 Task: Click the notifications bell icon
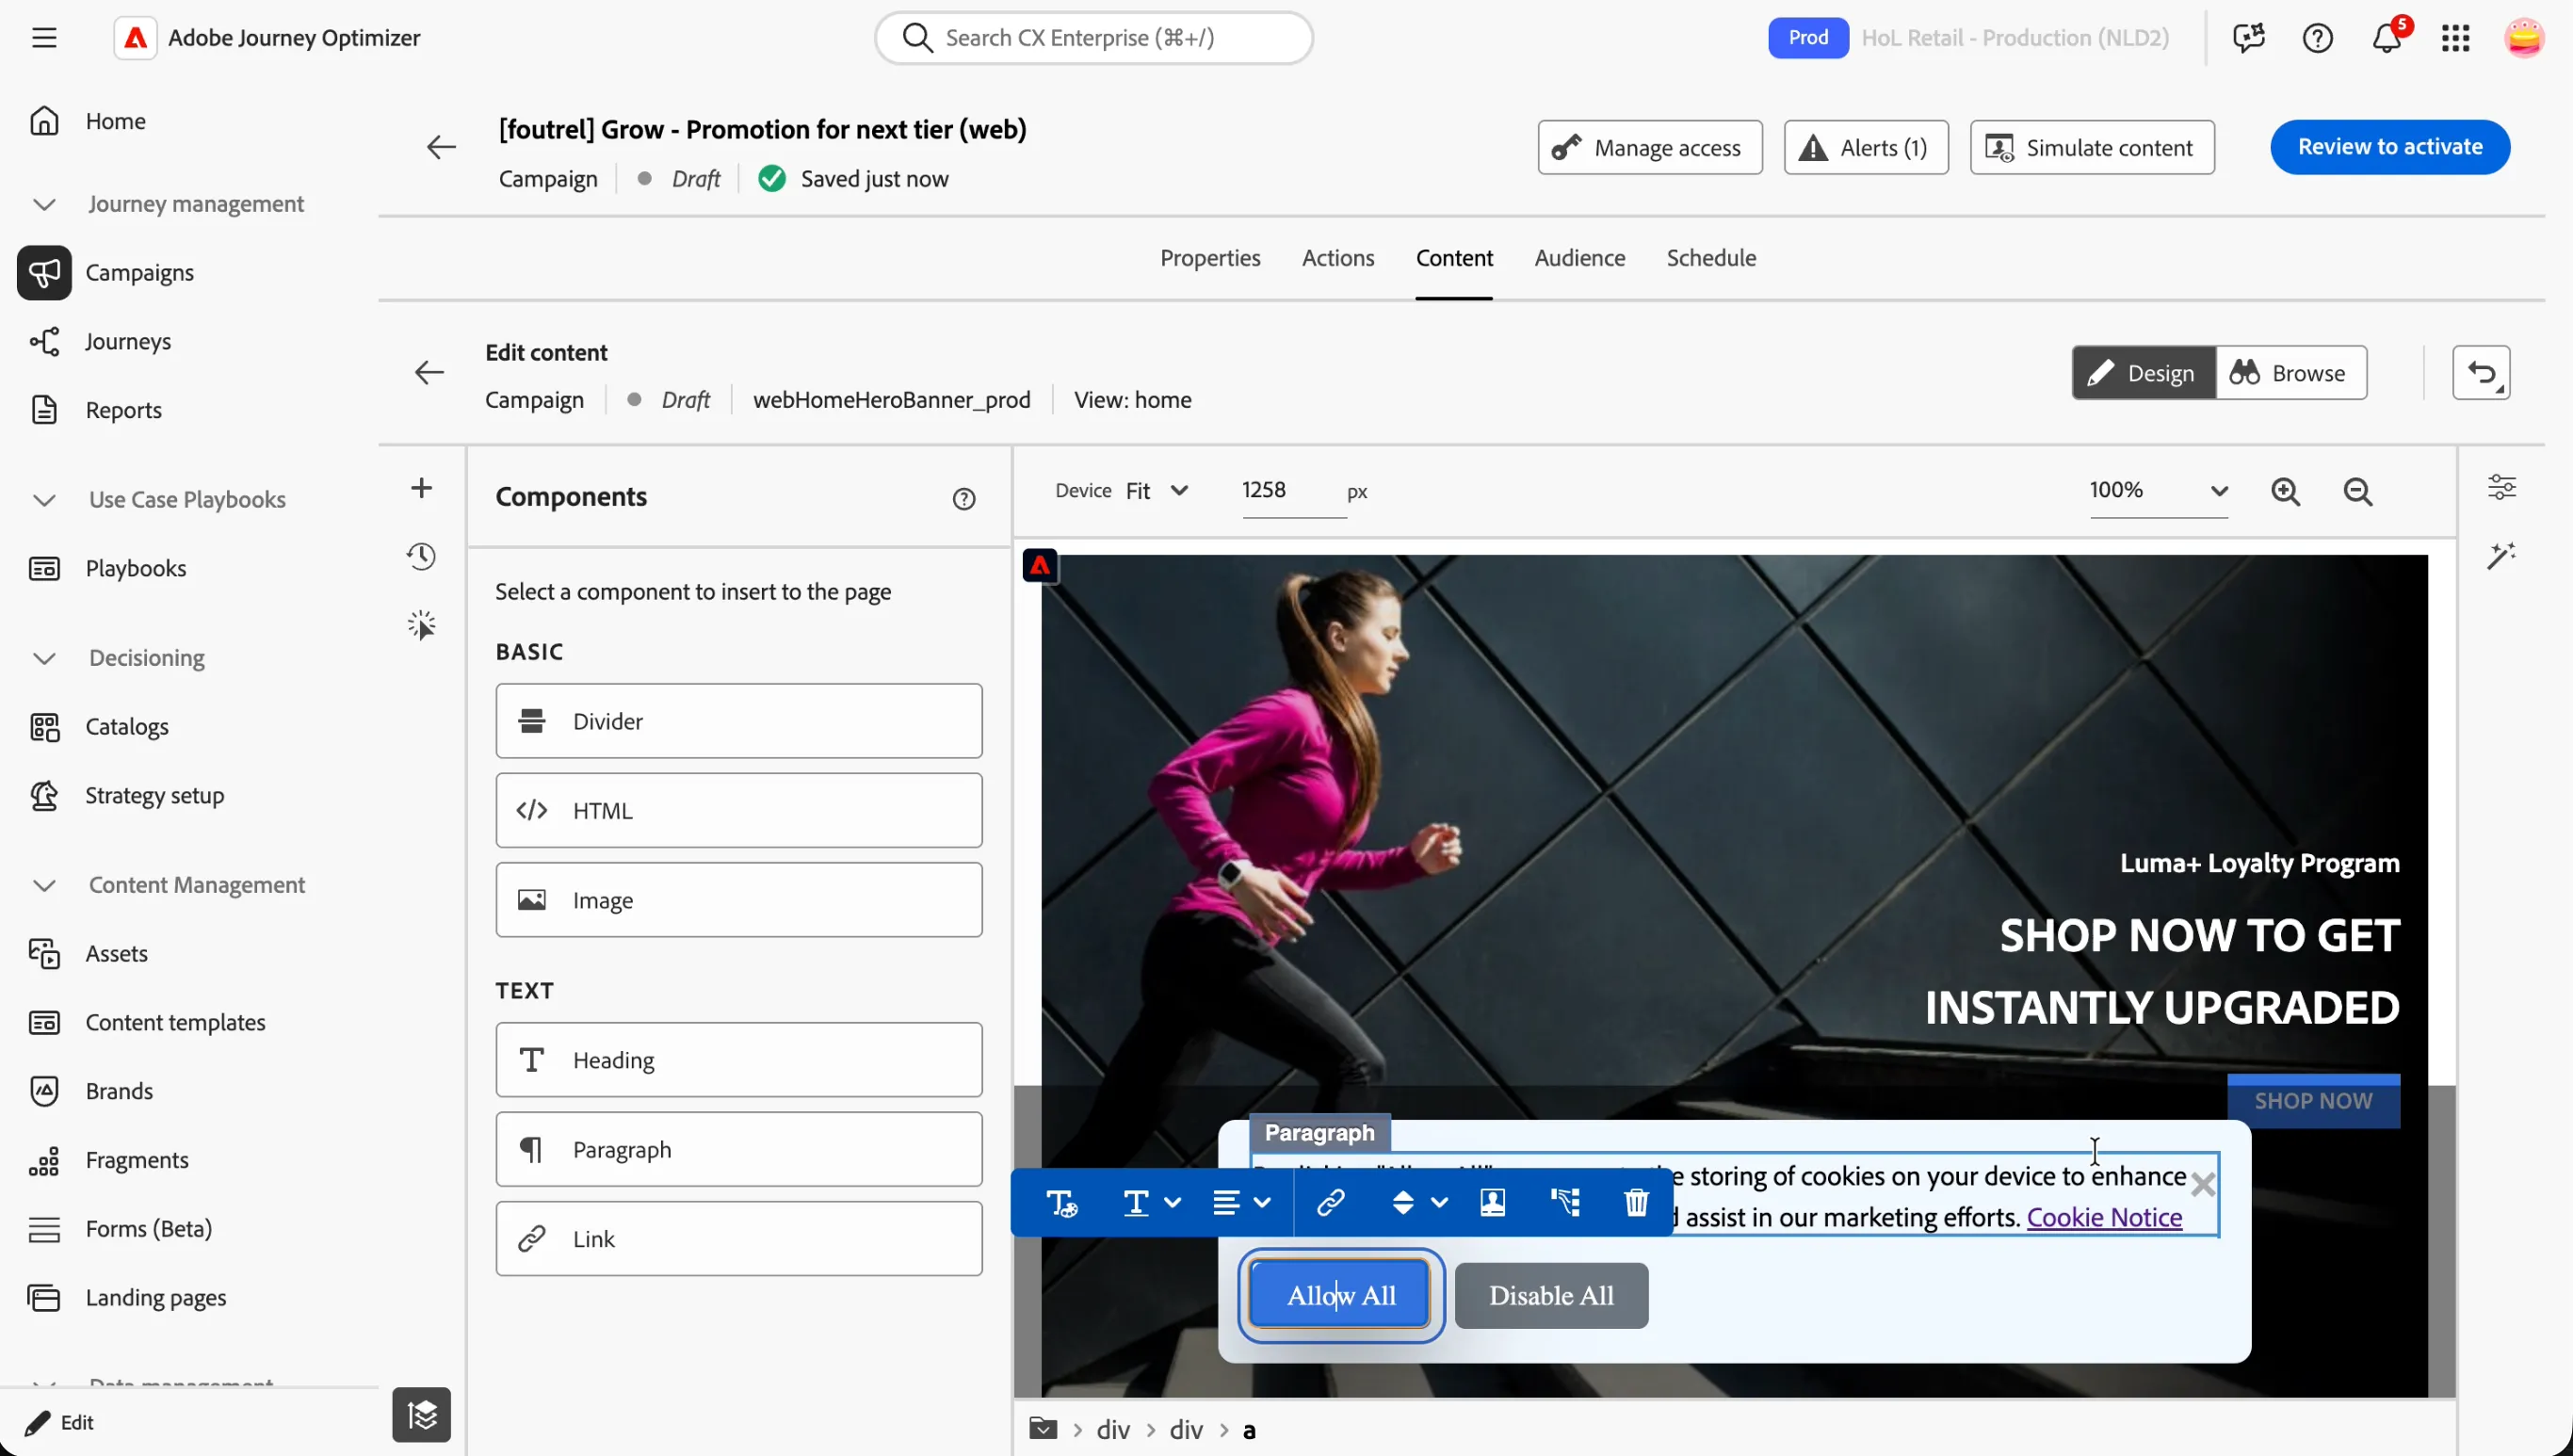click(2387, 38)
